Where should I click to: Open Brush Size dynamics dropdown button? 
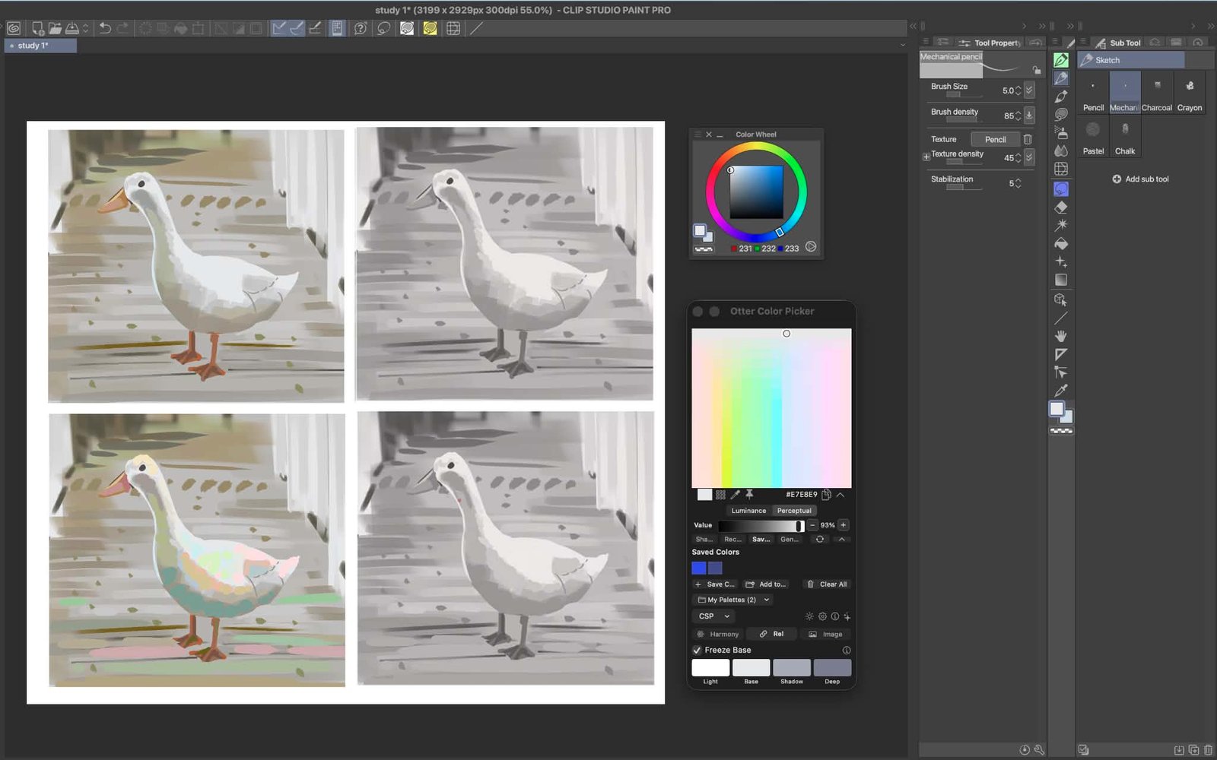[x=1029, y=90]
